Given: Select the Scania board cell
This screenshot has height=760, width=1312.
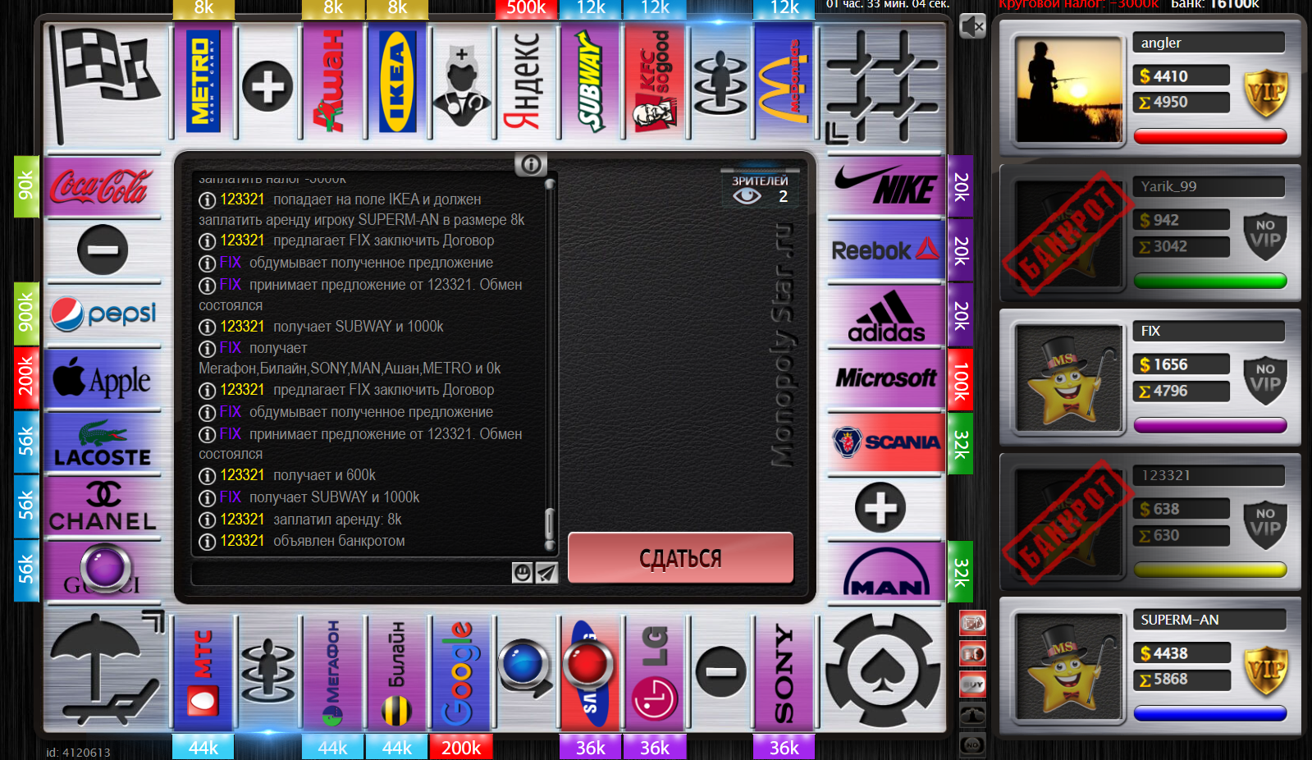Looking at the screenshot, I should 885,443.
